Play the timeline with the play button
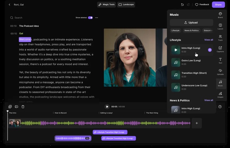The height and width of the screenshot is (148, 230). coord(107,107)
